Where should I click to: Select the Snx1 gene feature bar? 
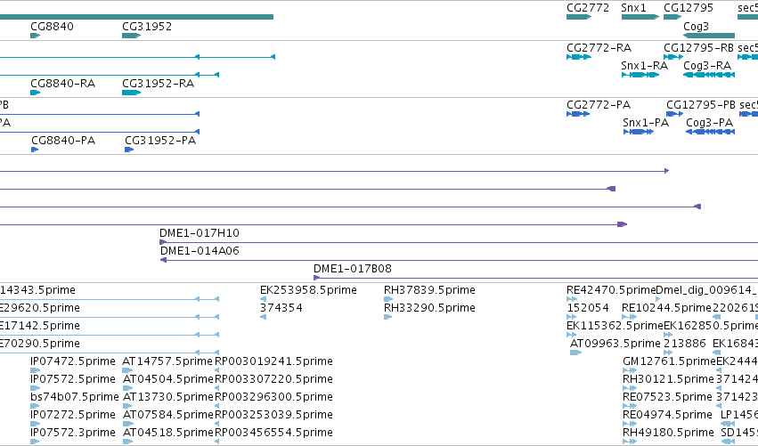(640, 17)
